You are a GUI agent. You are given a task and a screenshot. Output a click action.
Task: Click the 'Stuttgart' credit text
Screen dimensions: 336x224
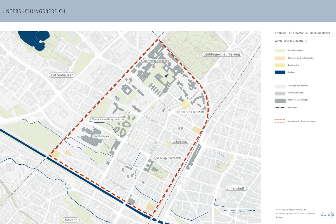279,217
